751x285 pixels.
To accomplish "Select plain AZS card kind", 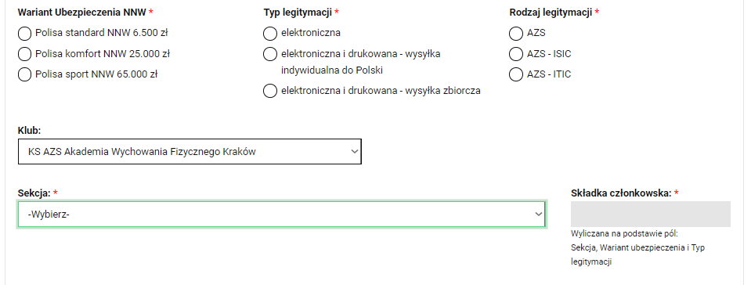I will [516, 34].
